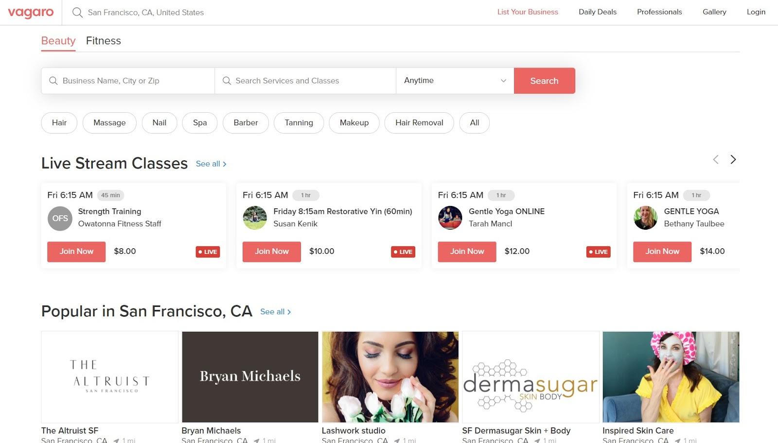See all Live Stream Classes
This screenshot has height=443, width=778.
click(x=211, y=164)
